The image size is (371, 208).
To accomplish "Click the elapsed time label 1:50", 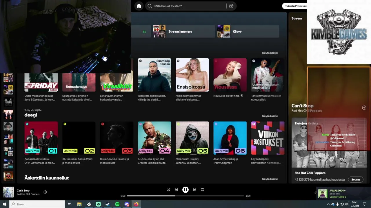I will click(123, 196).
